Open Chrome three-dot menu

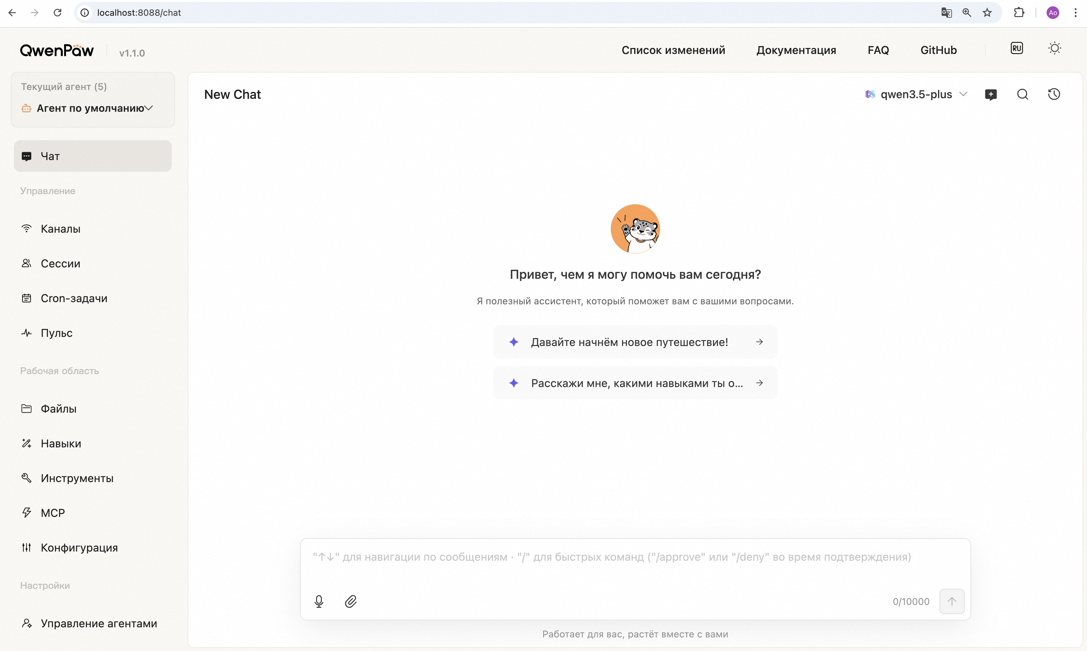(x=1075, y=13)
